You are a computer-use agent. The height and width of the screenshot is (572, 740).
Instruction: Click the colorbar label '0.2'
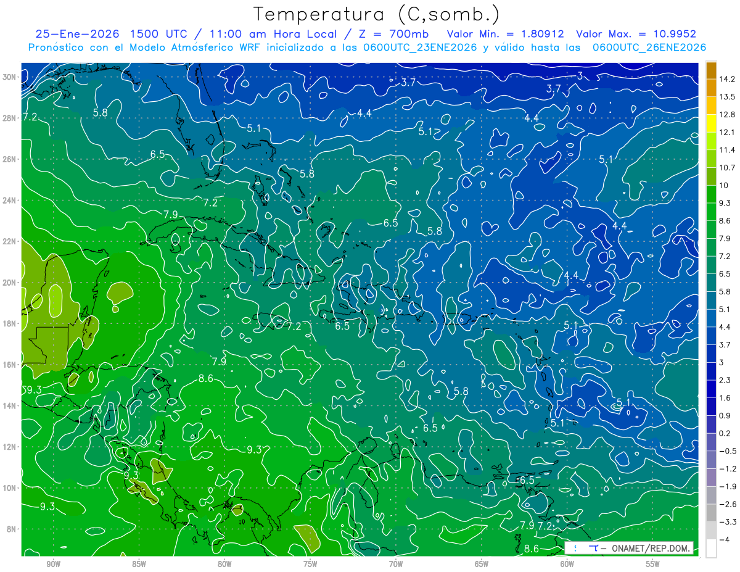pos(725,433)
